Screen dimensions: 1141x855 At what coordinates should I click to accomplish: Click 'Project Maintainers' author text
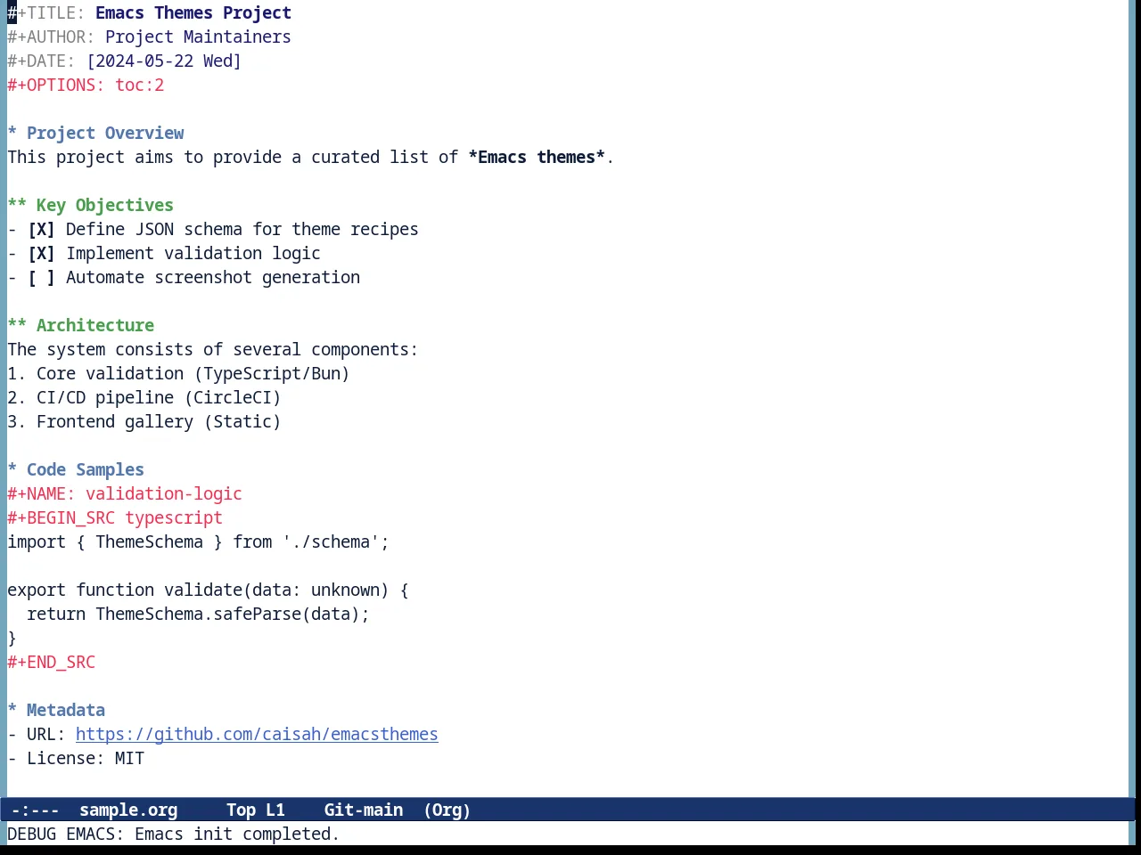(198, 37)
